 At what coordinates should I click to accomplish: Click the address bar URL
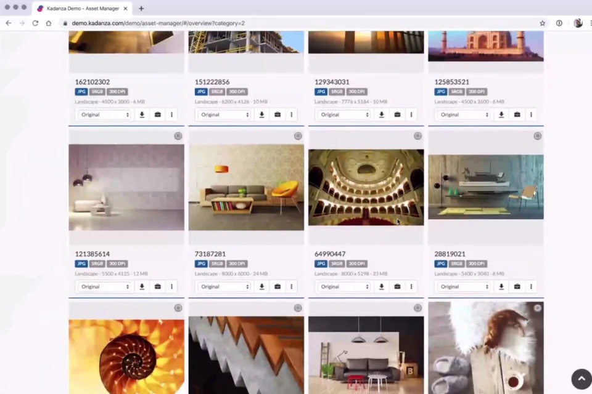pos(158,23)
